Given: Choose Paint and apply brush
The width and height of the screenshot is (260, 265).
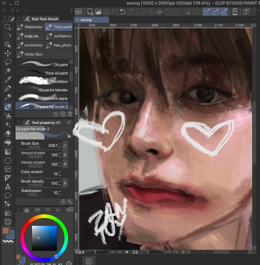Looking at the screenshot, I should pos(42,98).
